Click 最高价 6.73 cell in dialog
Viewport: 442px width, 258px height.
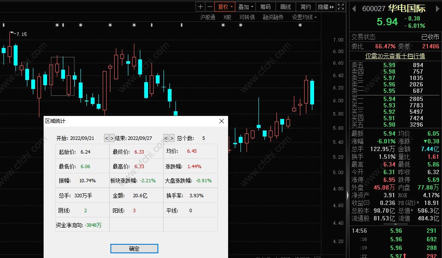pyautogui.click(x=136, y=166)
